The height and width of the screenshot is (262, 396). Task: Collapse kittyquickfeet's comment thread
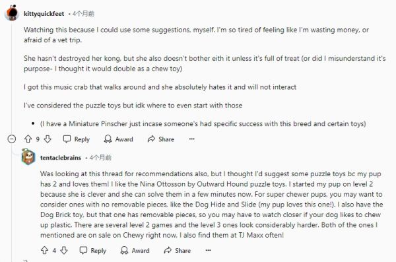[x=12, y=139]
